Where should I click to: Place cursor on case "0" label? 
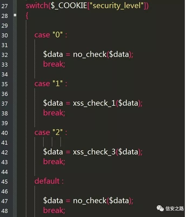[51, 35]
